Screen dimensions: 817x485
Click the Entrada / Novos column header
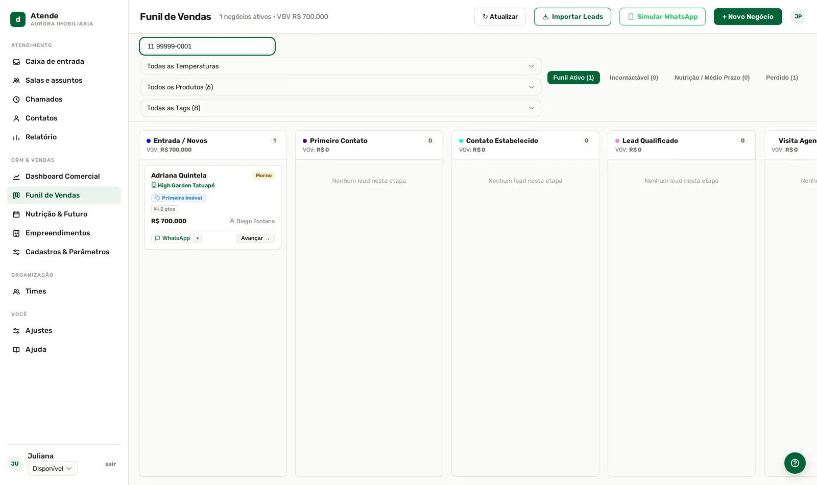[x=213, y=145]
